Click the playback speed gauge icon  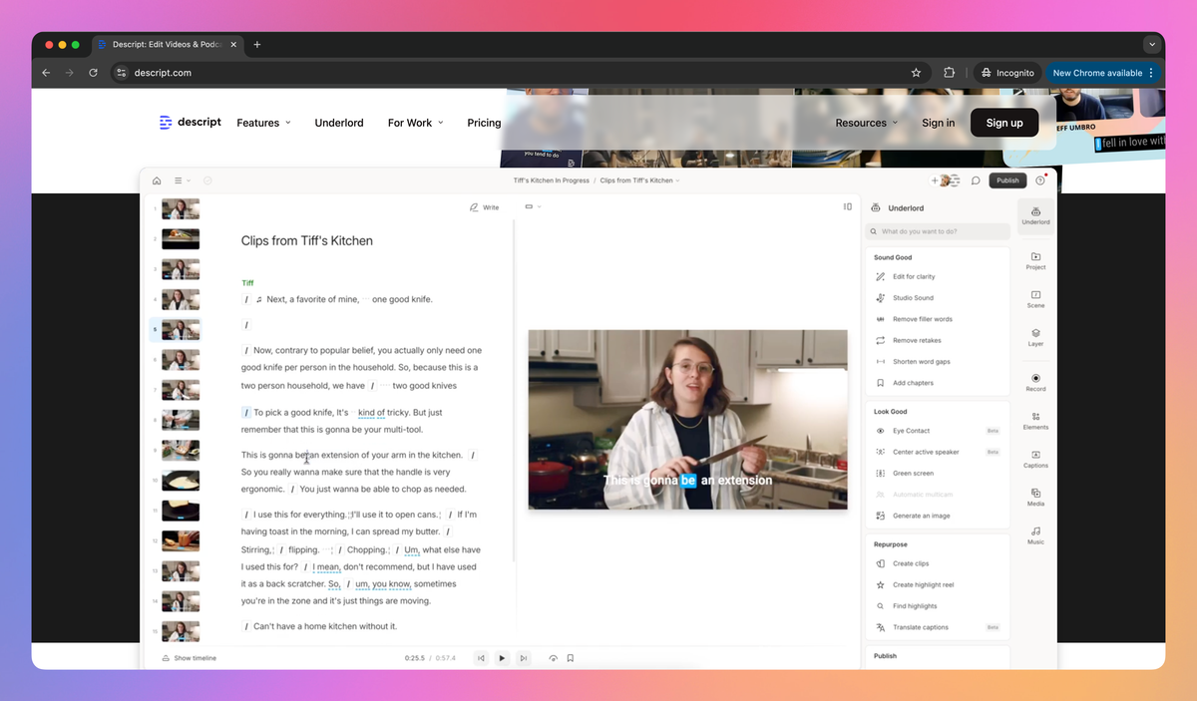[553, 658]
